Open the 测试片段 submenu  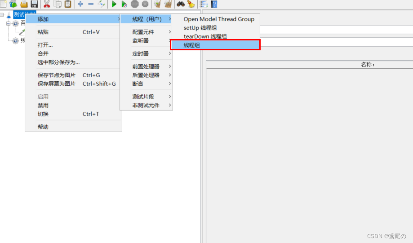[146, 97]
